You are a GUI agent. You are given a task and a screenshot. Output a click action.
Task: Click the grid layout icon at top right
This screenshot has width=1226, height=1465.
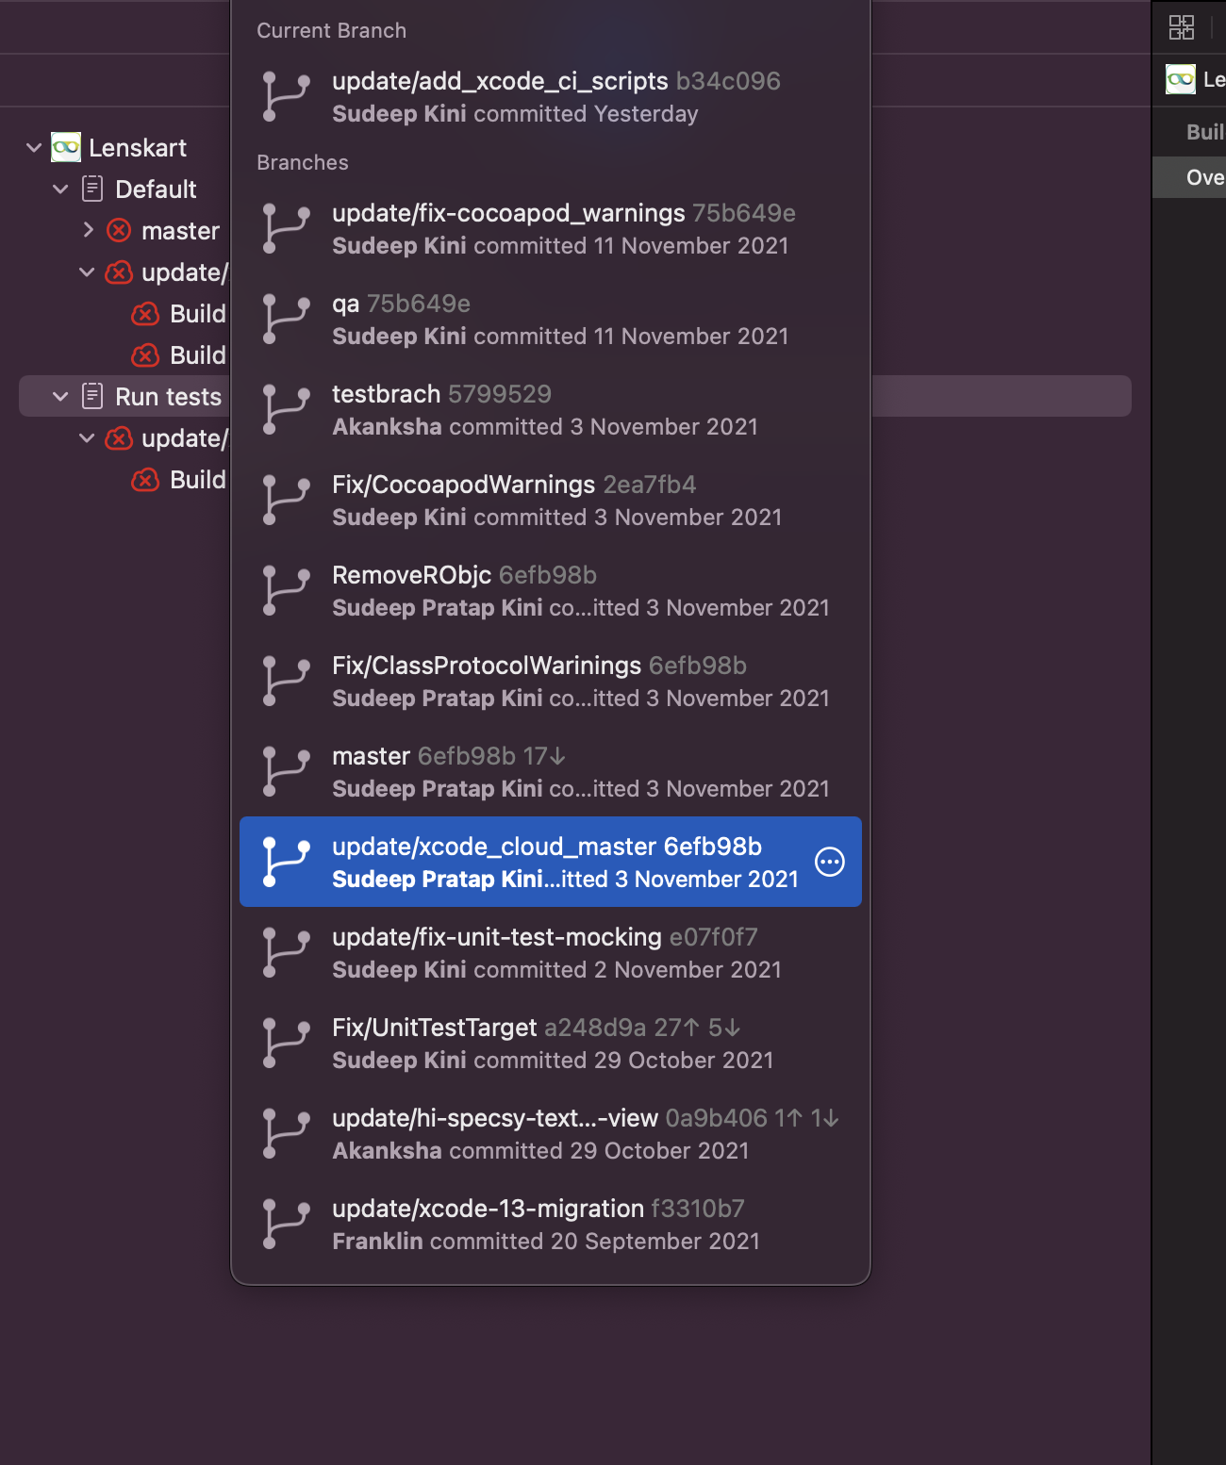click(x=1181, y=27)
